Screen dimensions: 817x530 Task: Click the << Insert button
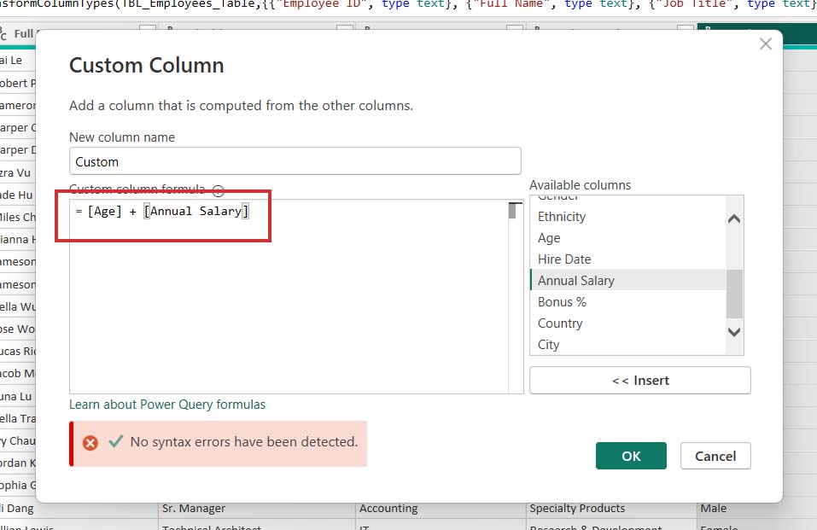coord(639,381)
